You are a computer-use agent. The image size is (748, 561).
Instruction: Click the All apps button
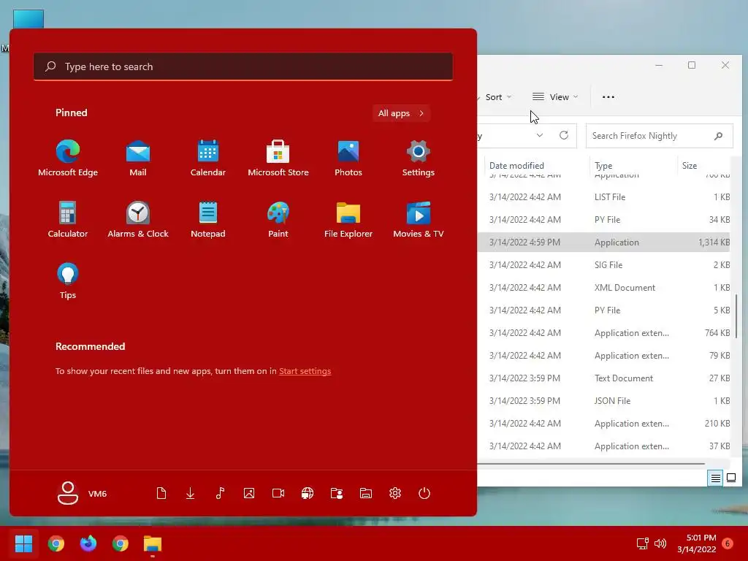click(x=401, y=113)
